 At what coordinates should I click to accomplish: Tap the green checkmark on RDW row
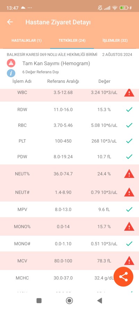(x=129, y=109)
